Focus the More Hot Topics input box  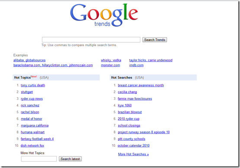(x=39, y=159)
